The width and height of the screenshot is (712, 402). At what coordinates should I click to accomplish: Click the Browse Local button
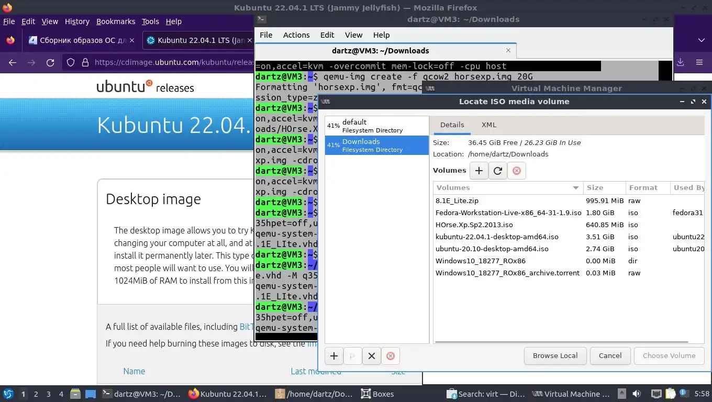555,356
